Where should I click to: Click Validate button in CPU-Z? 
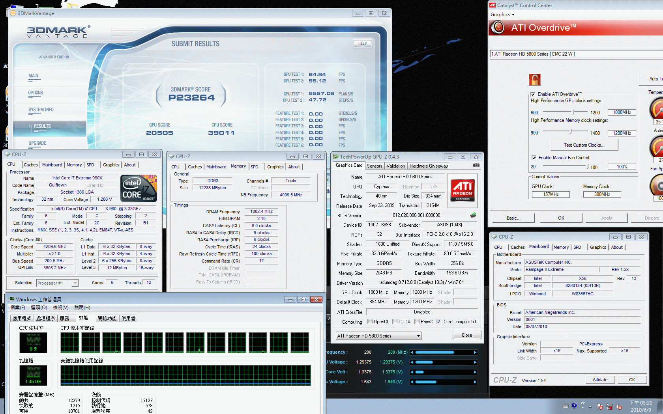pyautogui.click(x=600, y=380)
